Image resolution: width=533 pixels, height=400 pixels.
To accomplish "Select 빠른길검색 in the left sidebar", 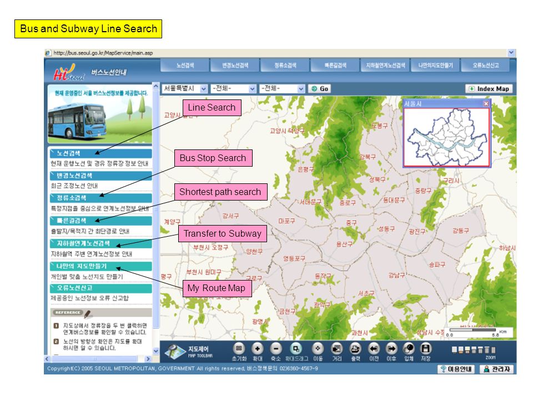I will (x=100, y=221).
